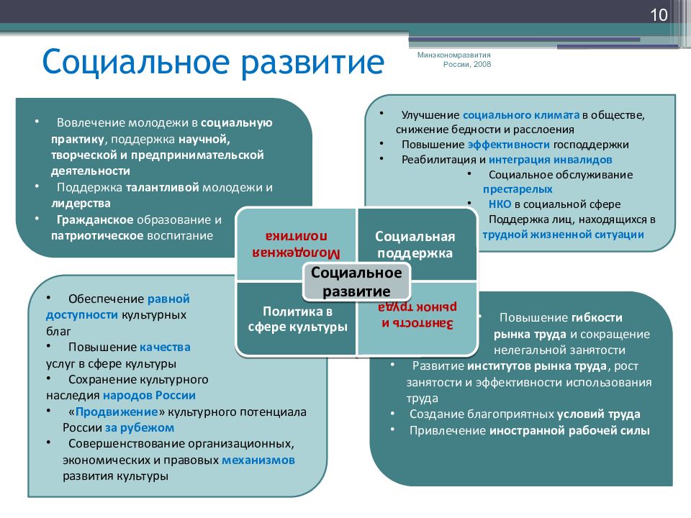The height and width of the screenshot is (518, 691).
Task: Click the line "снижение бедности и расслоения"
Action: [x=484, y=129]
